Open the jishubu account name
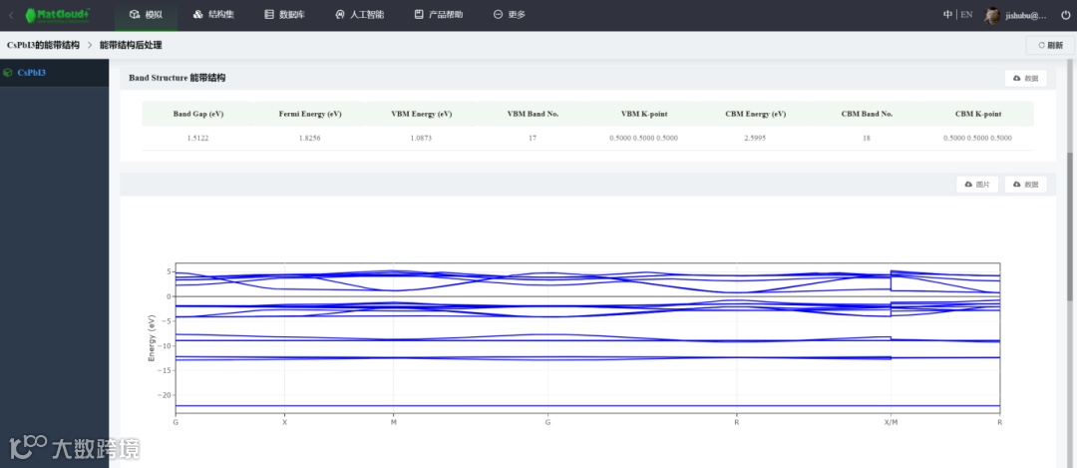The height and width of the screenshot is (468, 1077). pyautogui.click(x=1025, y=15)
